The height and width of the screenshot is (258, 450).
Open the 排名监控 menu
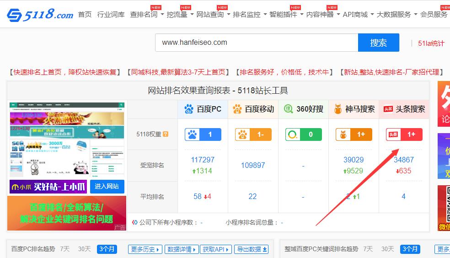pos(247,14)
